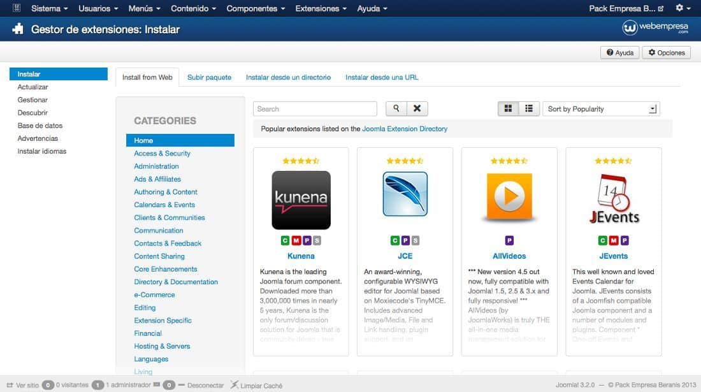The image size is (701, 392).
Task: Go to Actualizar in the sidebar
Action: pos(33,87)
